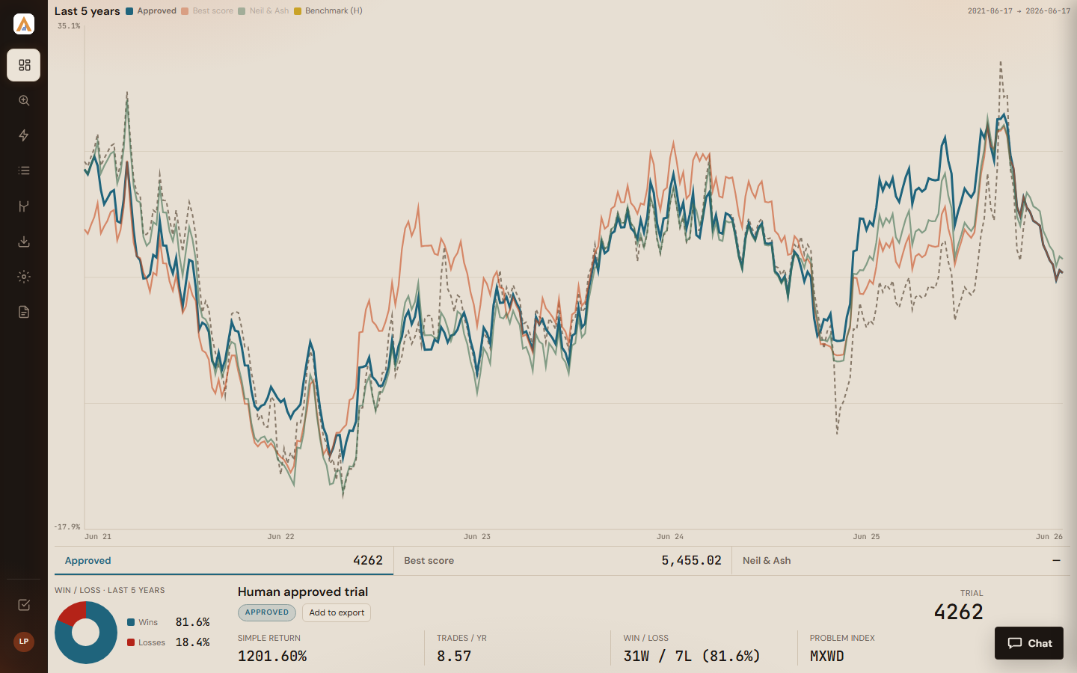
Task: Open the Chat button
Action: pyautogui.click(x=1029, y=643)
